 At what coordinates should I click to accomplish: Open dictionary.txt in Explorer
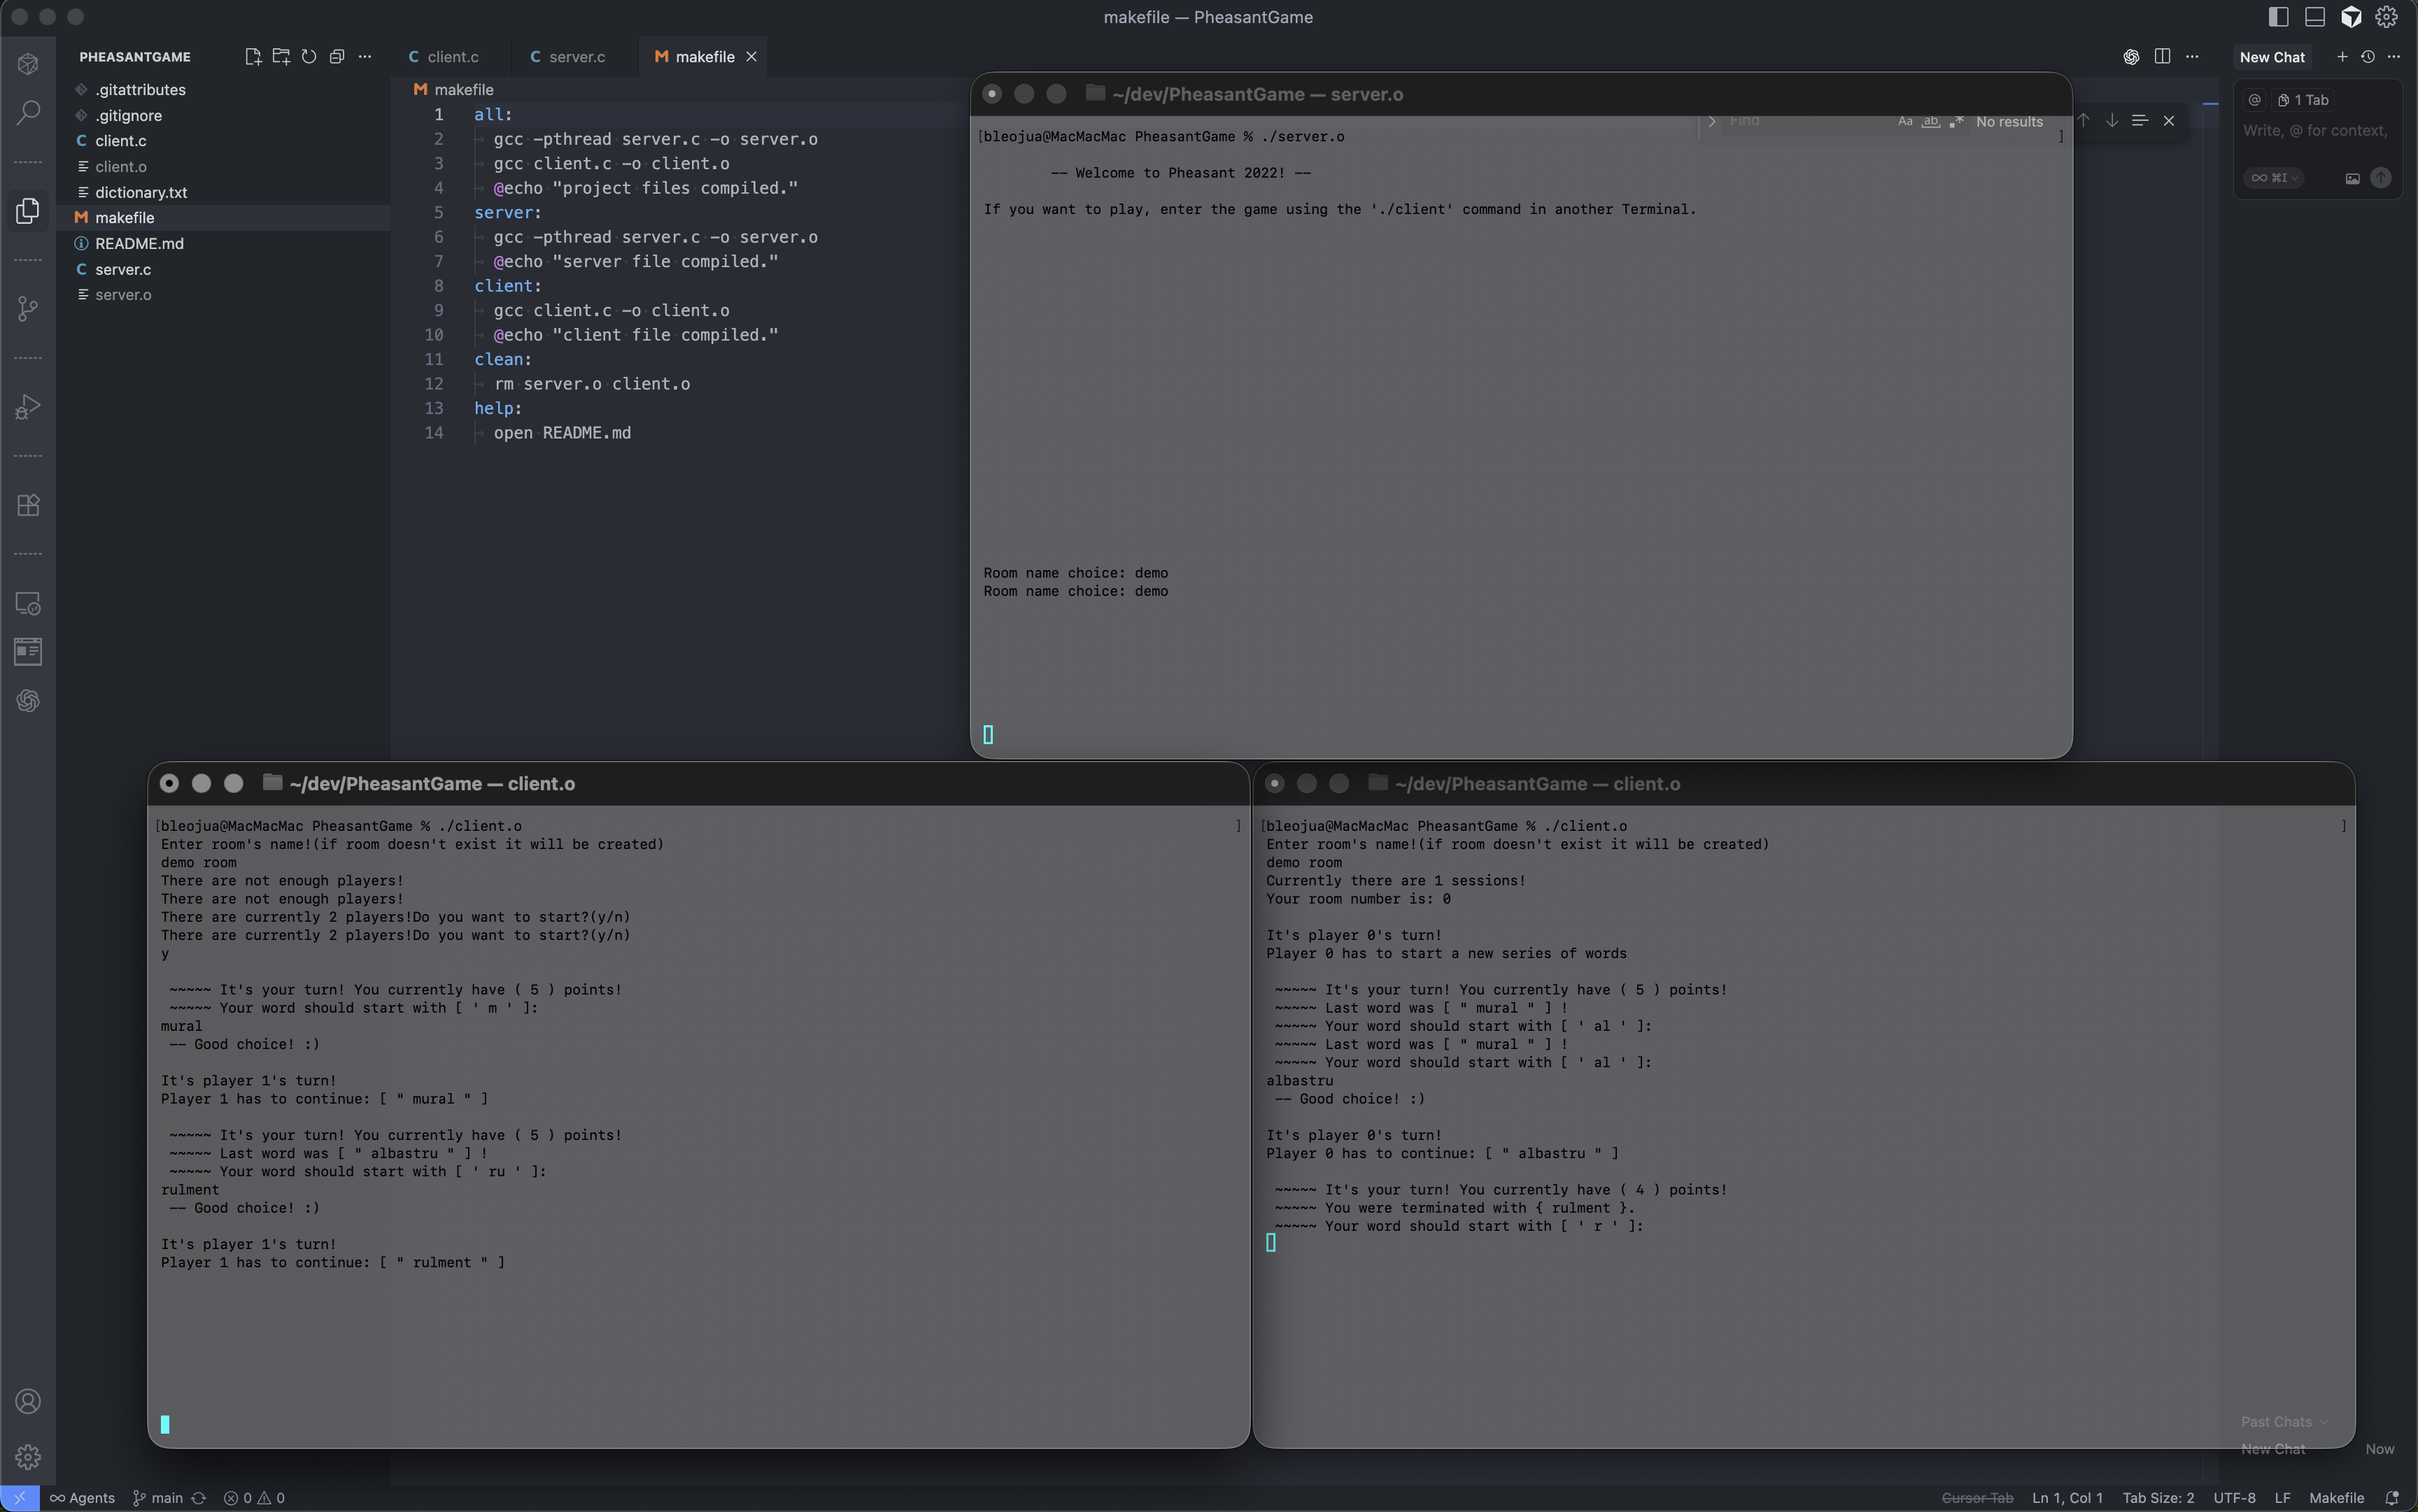[x=223, y=192]
